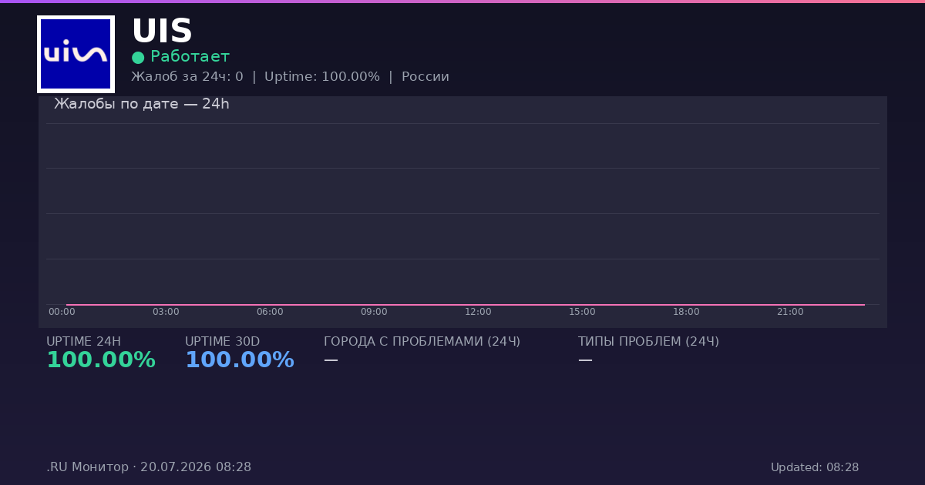
Task: Click the 09:00 axis label
Action: tap(374, 312)
